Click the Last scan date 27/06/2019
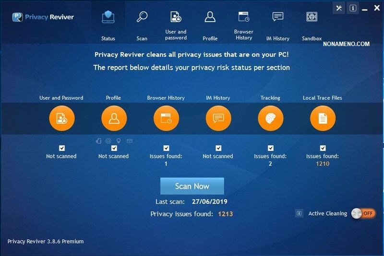This screenshot has width=384, height=256. [x=210, y=202]
